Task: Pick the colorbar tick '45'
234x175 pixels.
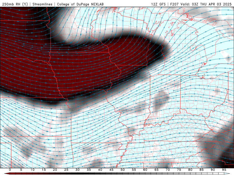Action: pyautogui.click(x=111, y=170)
